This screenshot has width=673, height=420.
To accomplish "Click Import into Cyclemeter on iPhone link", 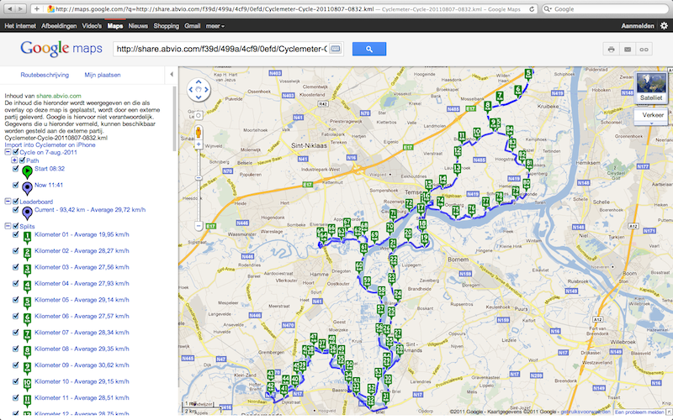I will click(x=50, y=144).
